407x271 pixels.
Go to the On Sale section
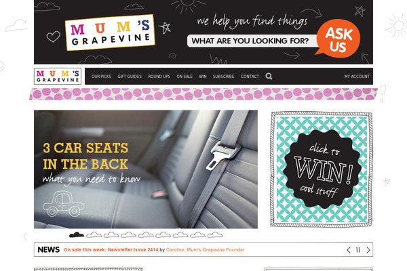pos(185,77)
